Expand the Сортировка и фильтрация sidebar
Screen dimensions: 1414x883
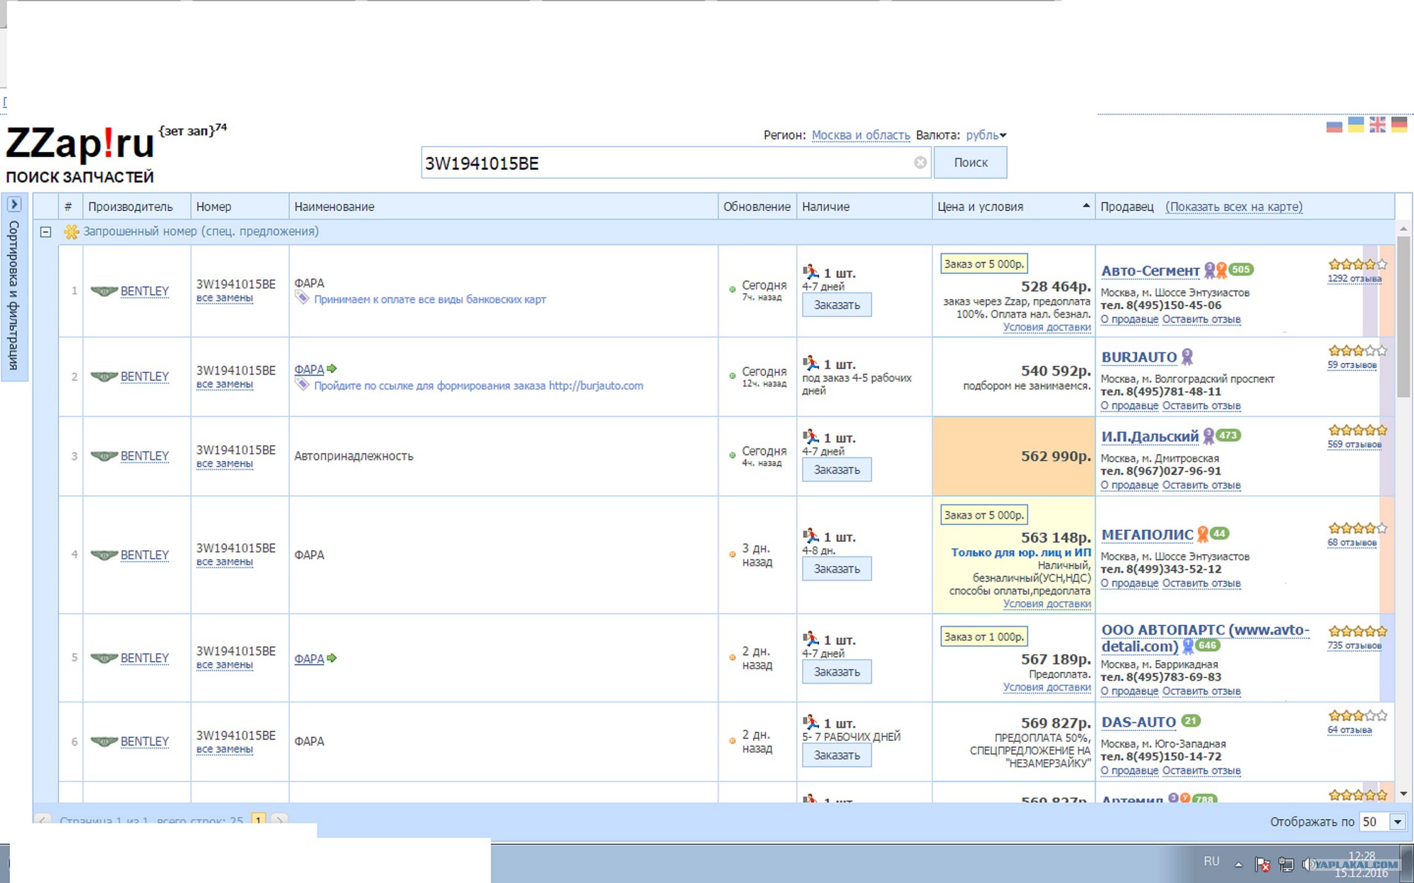[x=14, y=204]
